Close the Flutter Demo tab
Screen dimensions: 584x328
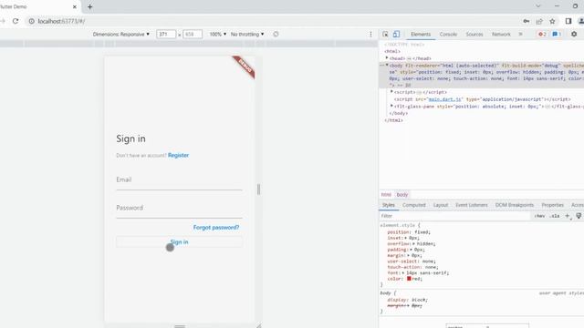pos(75,6)
